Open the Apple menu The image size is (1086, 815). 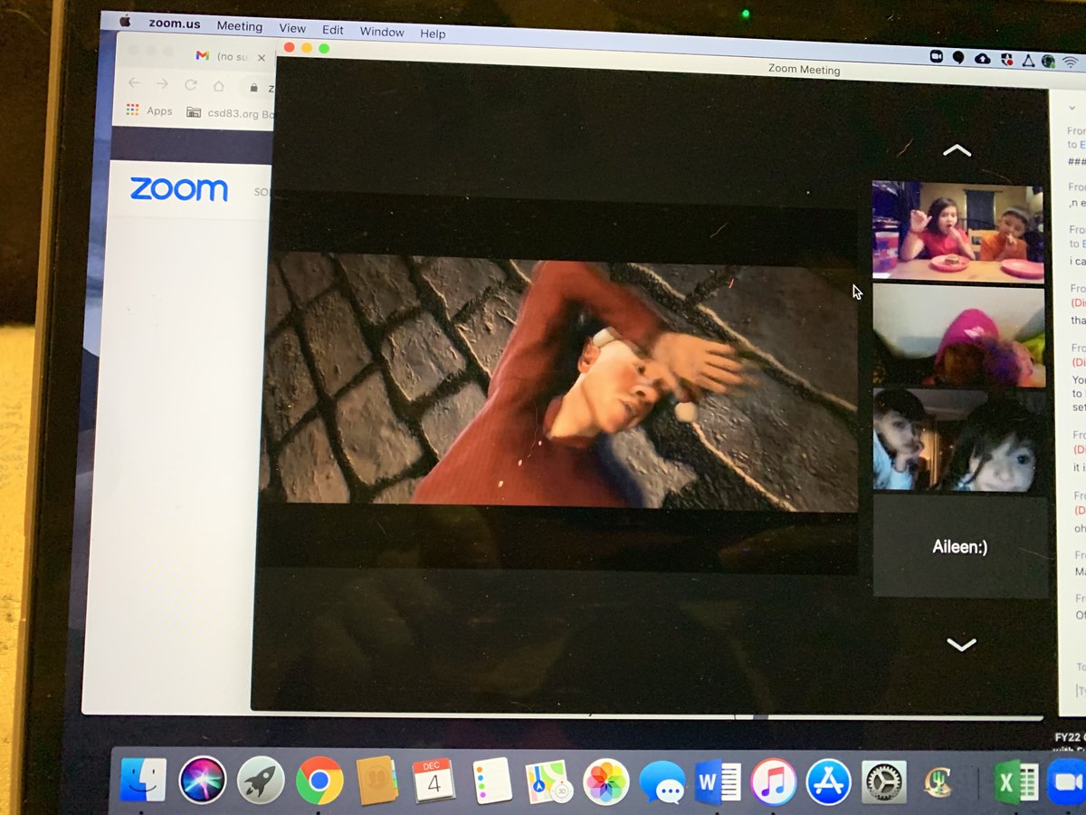pos(125,21)
